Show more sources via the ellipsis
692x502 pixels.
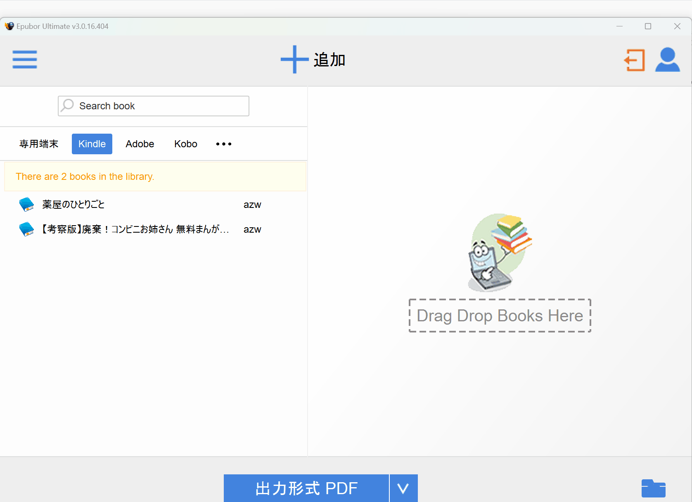click(x=224, y=144)
